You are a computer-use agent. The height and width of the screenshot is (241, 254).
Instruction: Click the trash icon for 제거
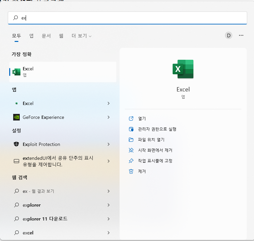pos(131,171)
